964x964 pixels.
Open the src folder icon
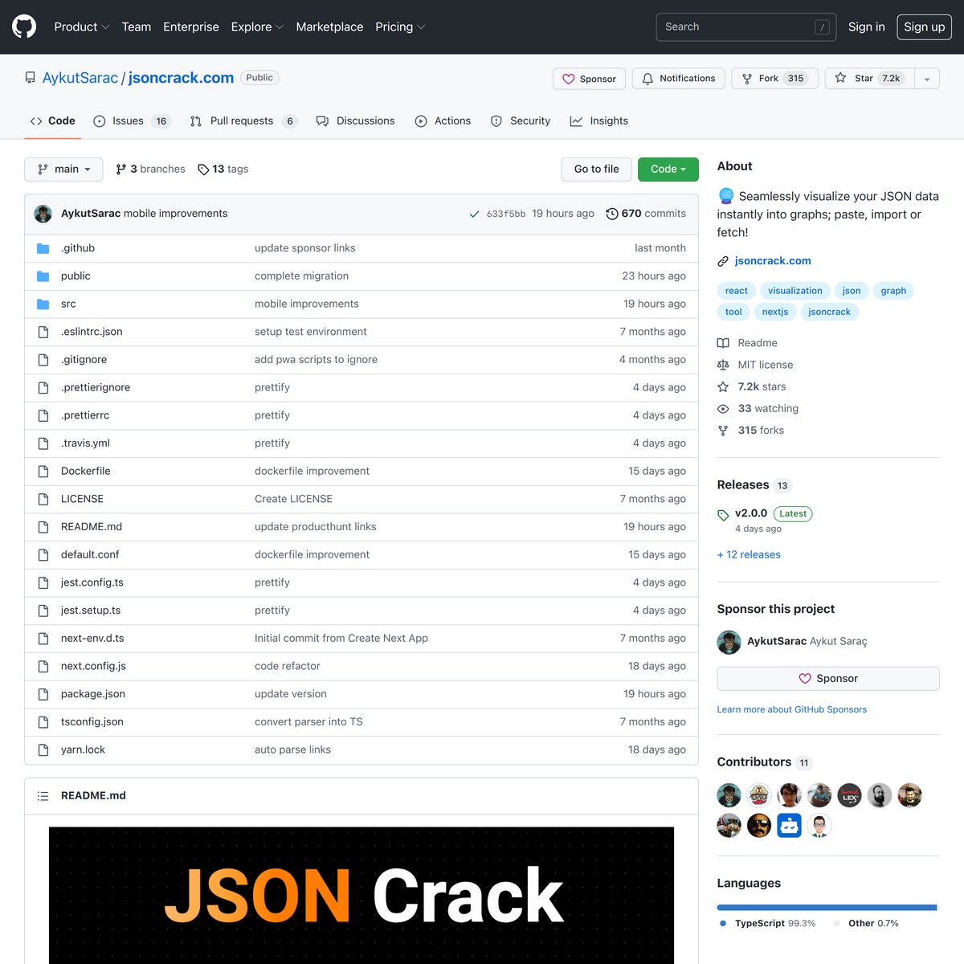43,304
